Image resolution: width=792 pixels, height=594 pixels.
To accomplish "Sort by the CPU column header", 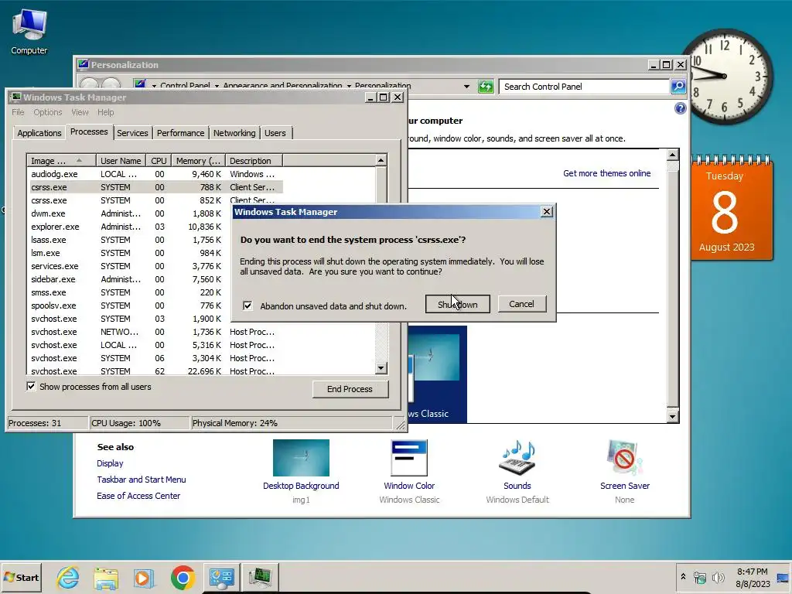I will pos(159,161).
